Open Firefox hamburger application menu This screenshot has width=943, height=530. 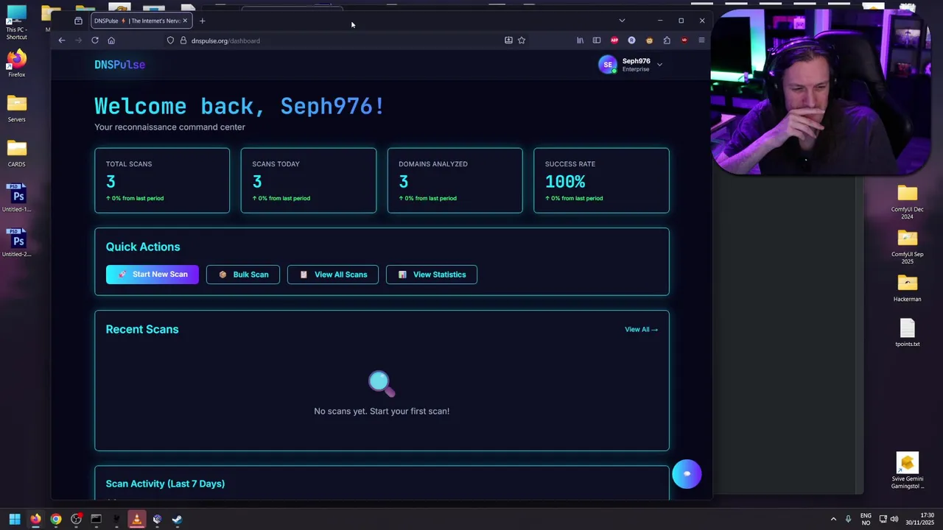click(x=701, y=40)
